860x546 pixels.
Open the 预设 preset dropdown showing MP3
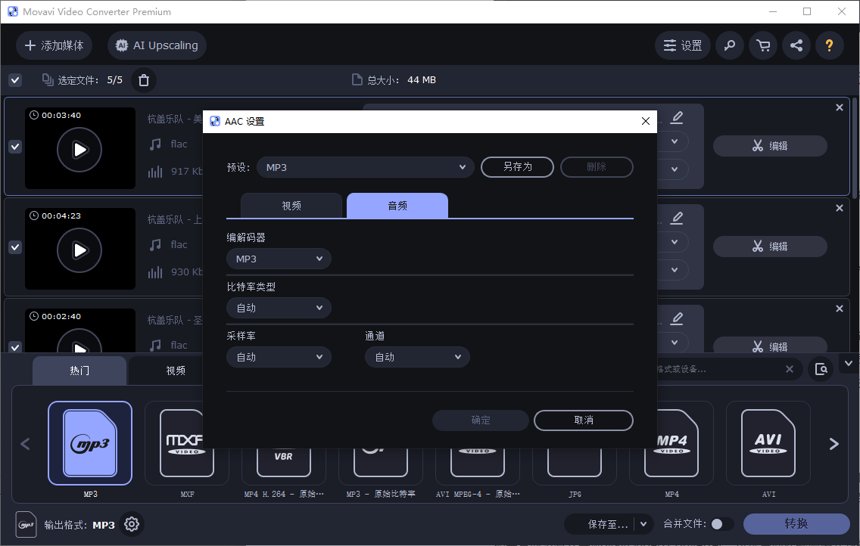(365, 166)
